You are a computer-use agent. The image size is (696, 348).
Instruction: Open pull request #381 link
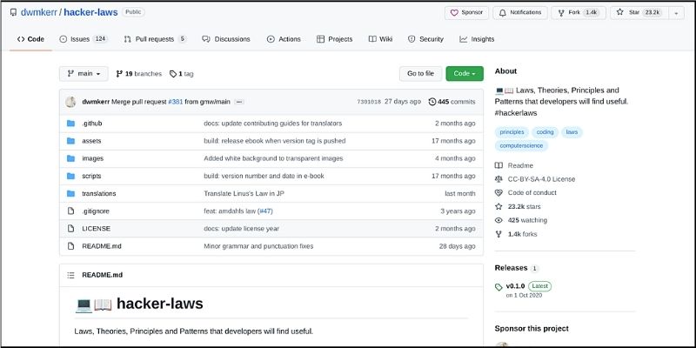(x=176, y=102)
